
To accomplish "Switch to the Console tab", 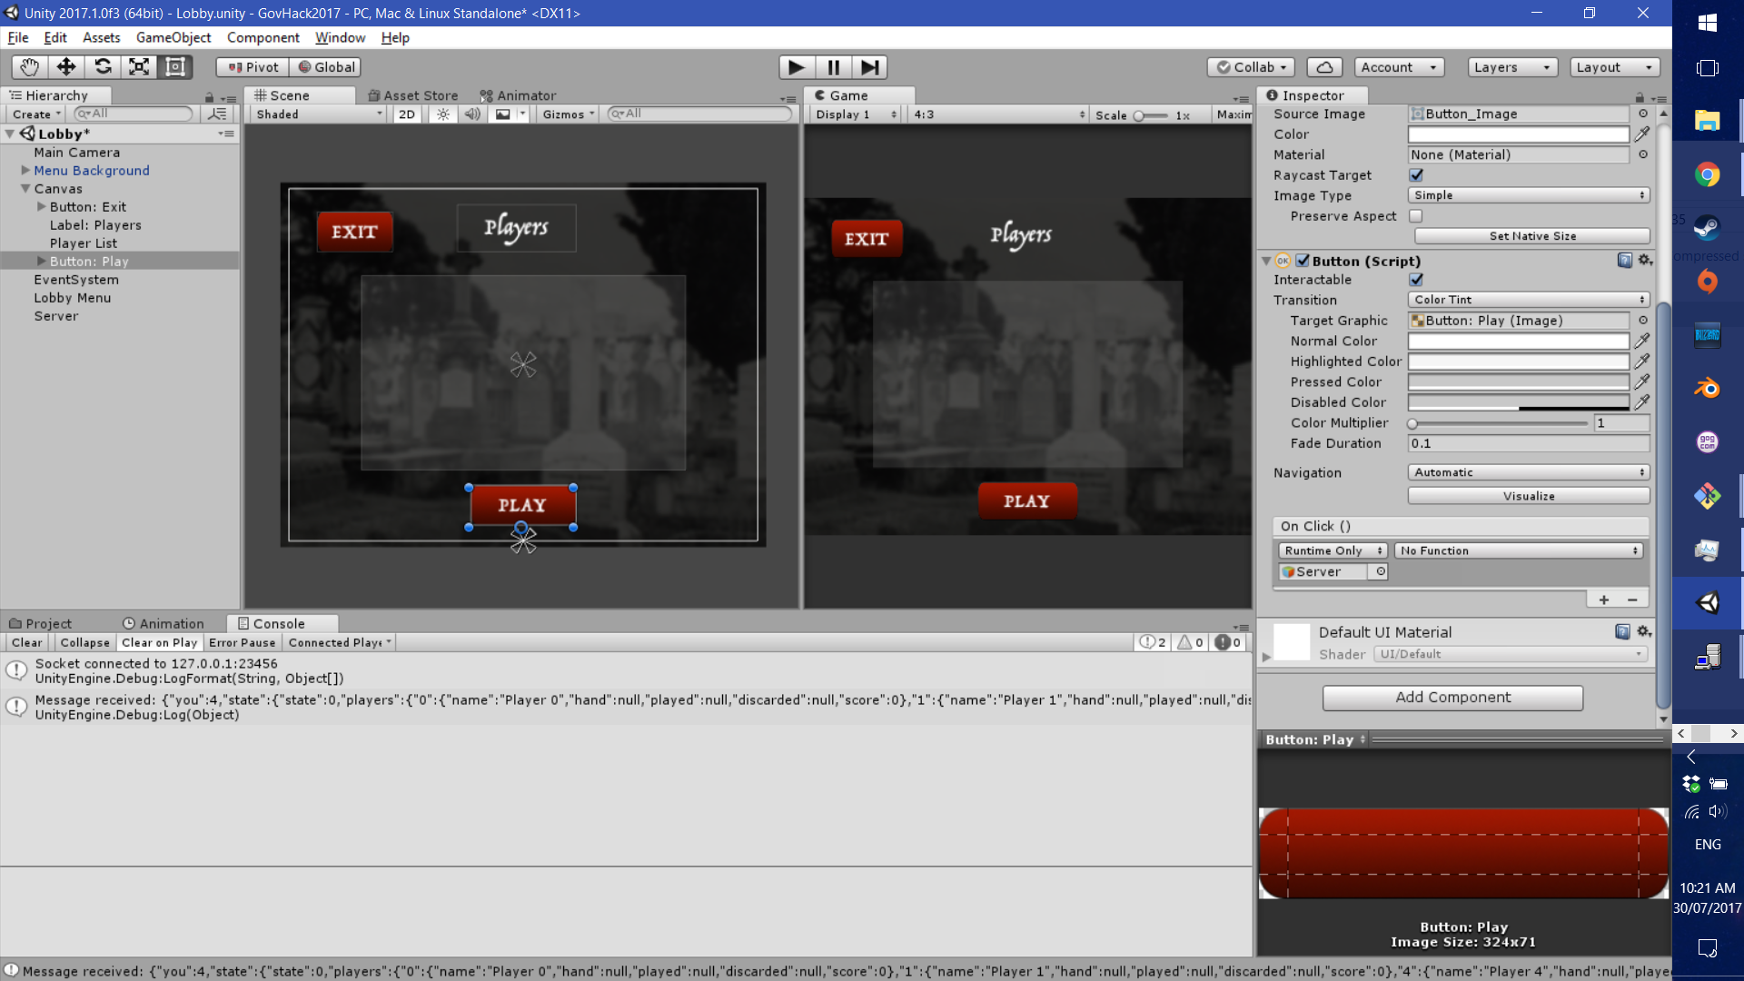I will tap(279, 623).
